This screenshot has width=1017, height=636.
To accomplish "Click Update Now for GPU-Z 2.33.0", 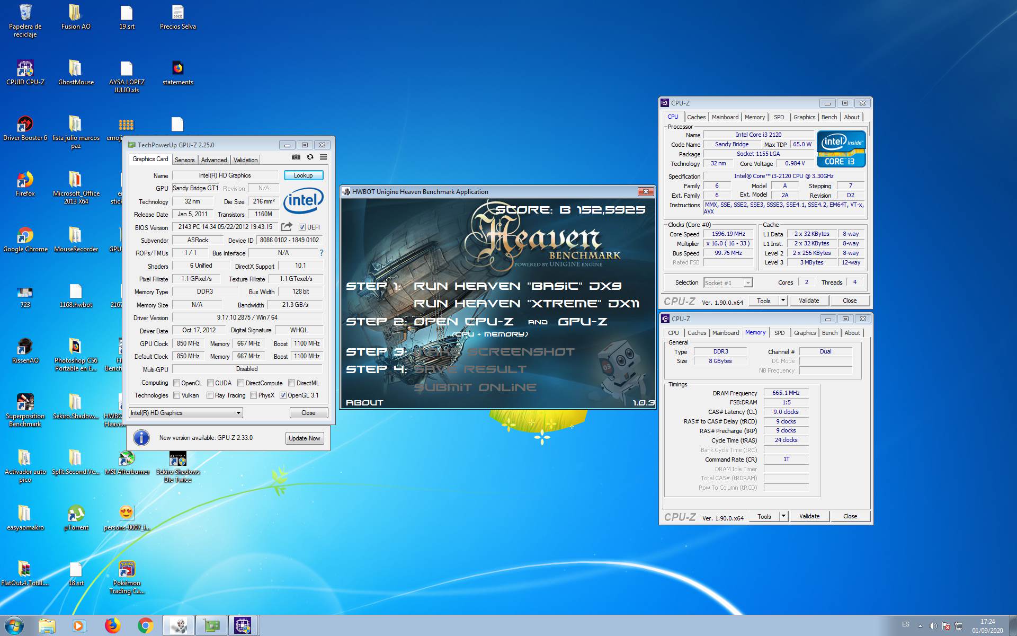I will coord(304,438).
